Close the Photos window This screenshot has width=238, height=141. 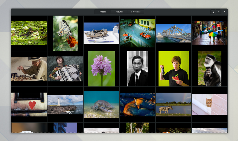click(x=224, y=12)
